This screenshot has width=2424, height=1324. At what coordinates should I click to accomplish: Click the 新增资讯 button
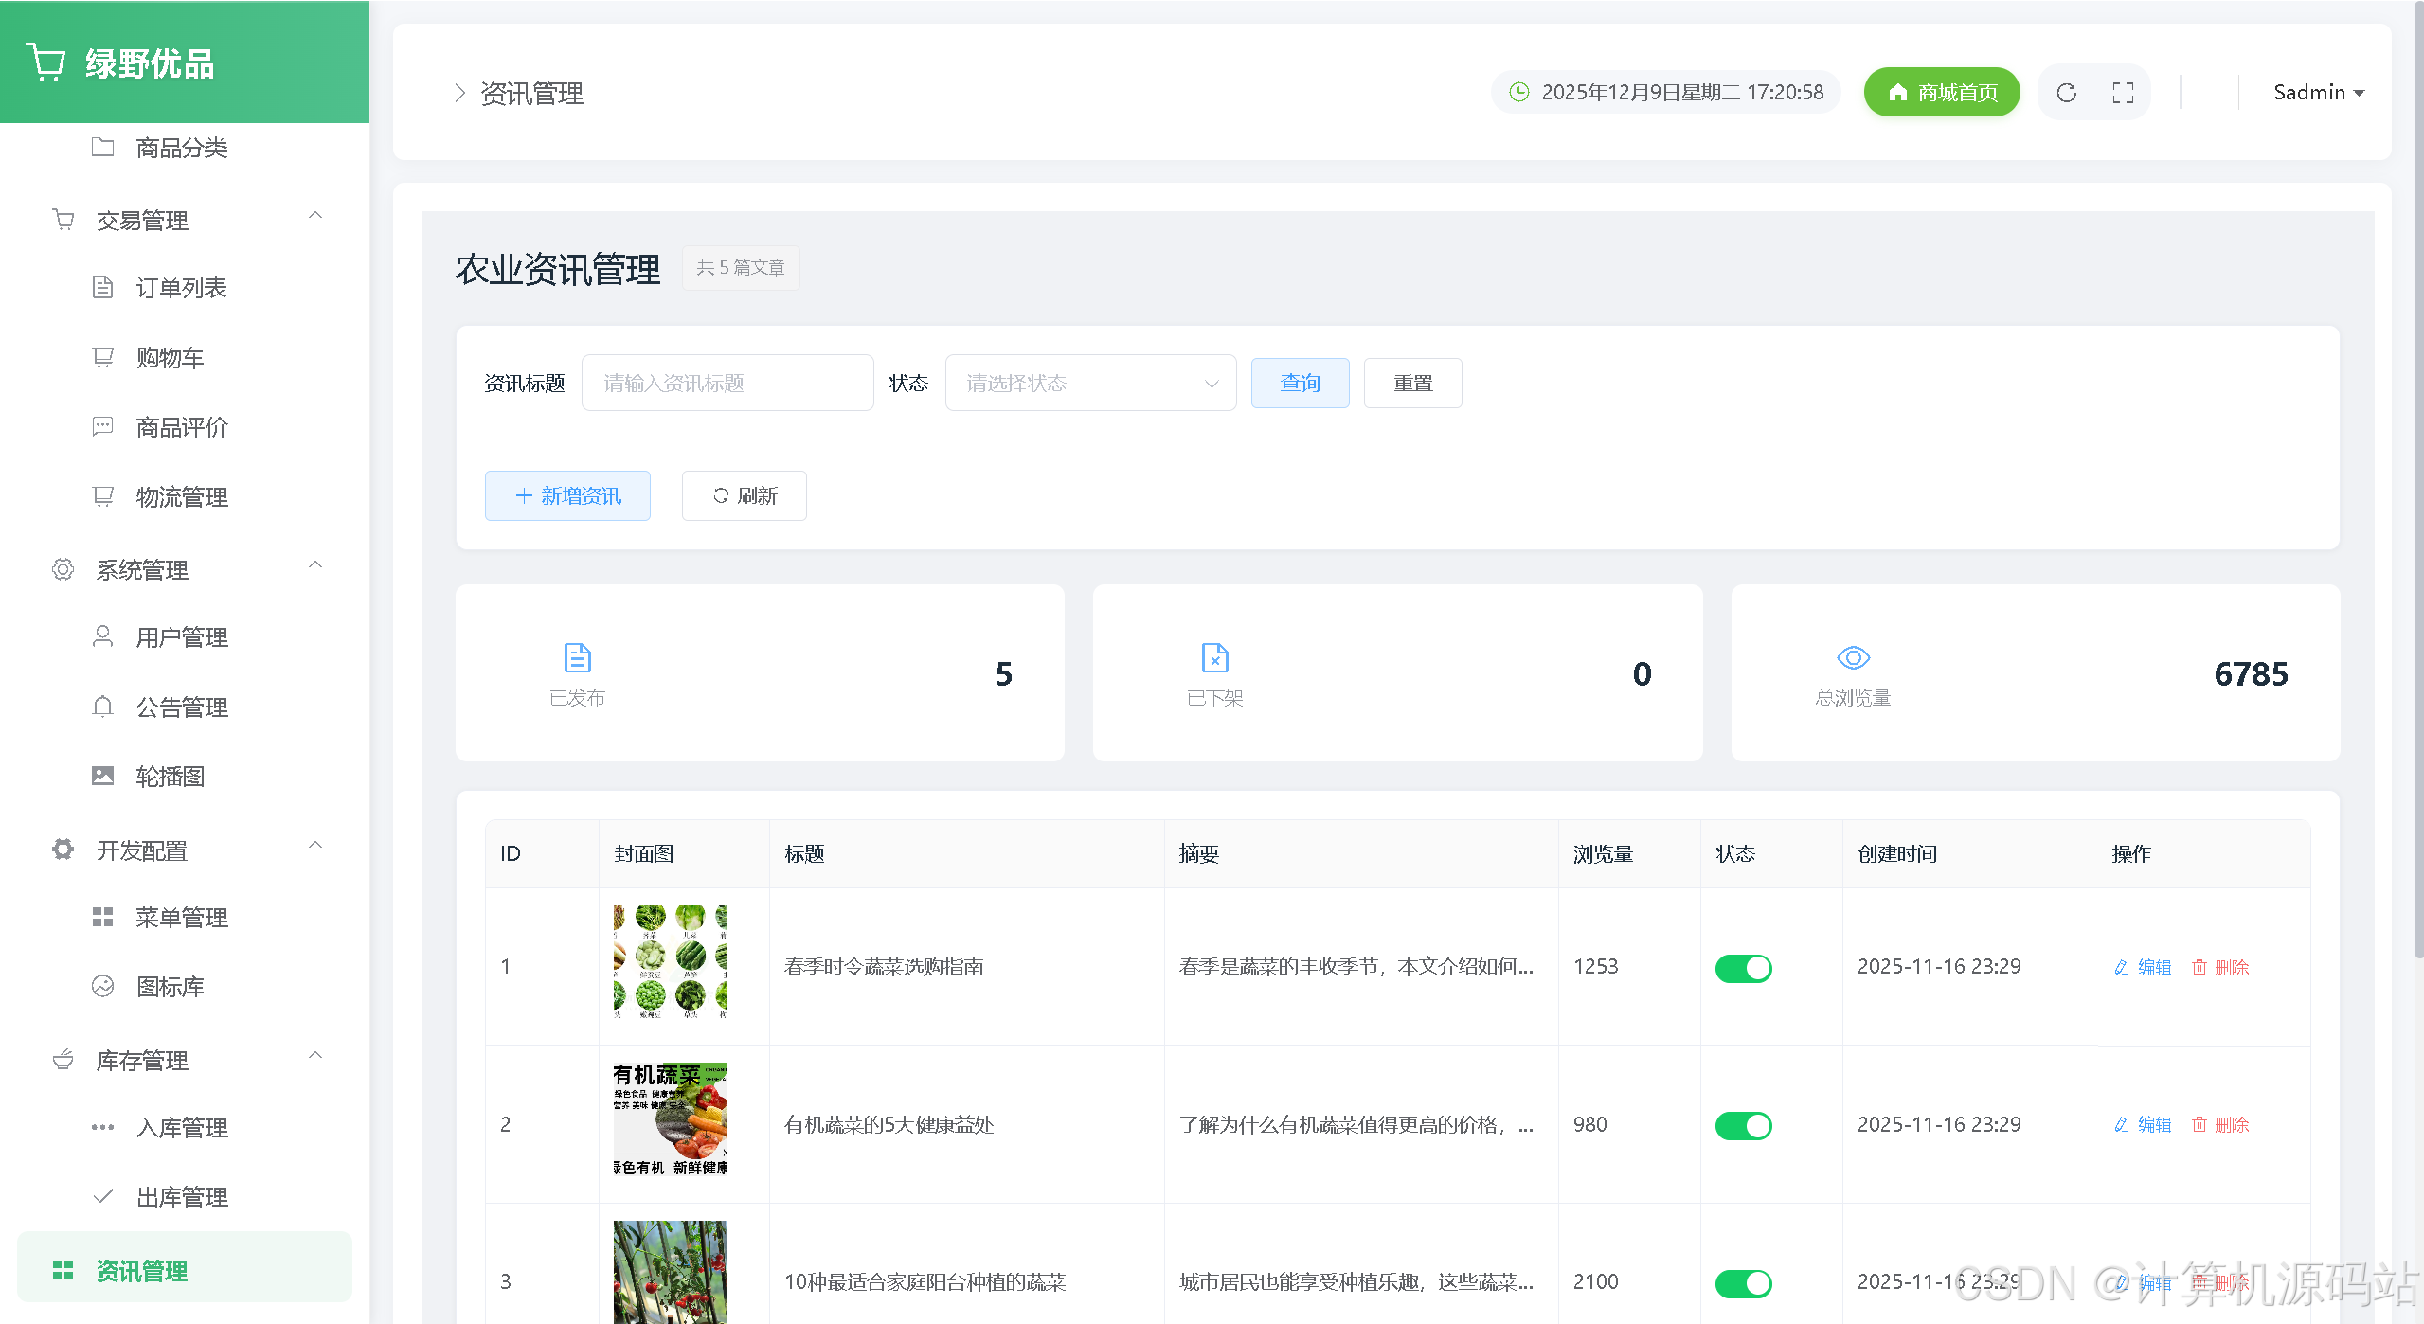coord(567,496)
